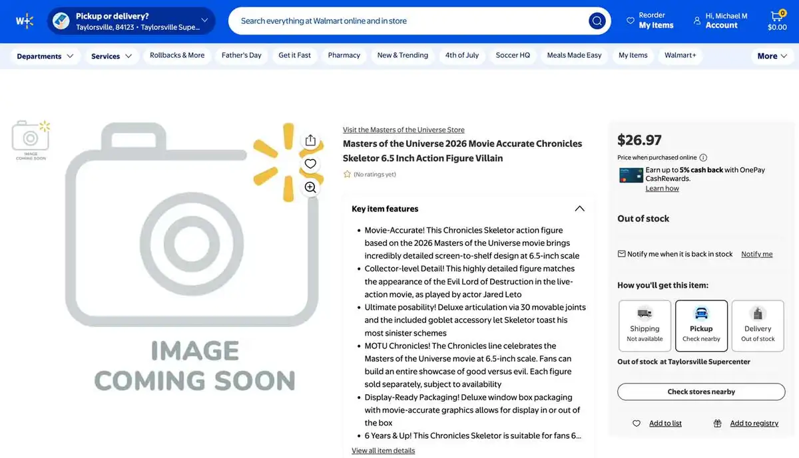Open the Departments dropdown menu
This screenshot has height=458, width=799.
(45, 57)
